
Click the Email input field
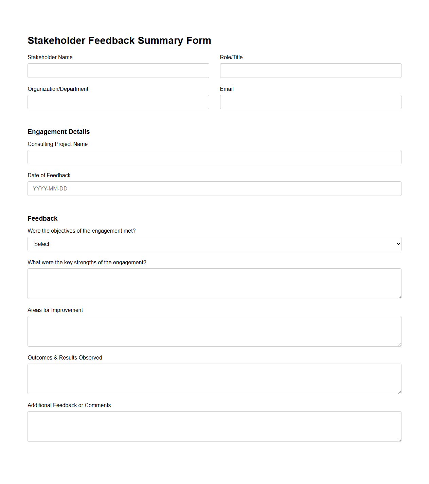pyautogui.click(x=310, y=102)
